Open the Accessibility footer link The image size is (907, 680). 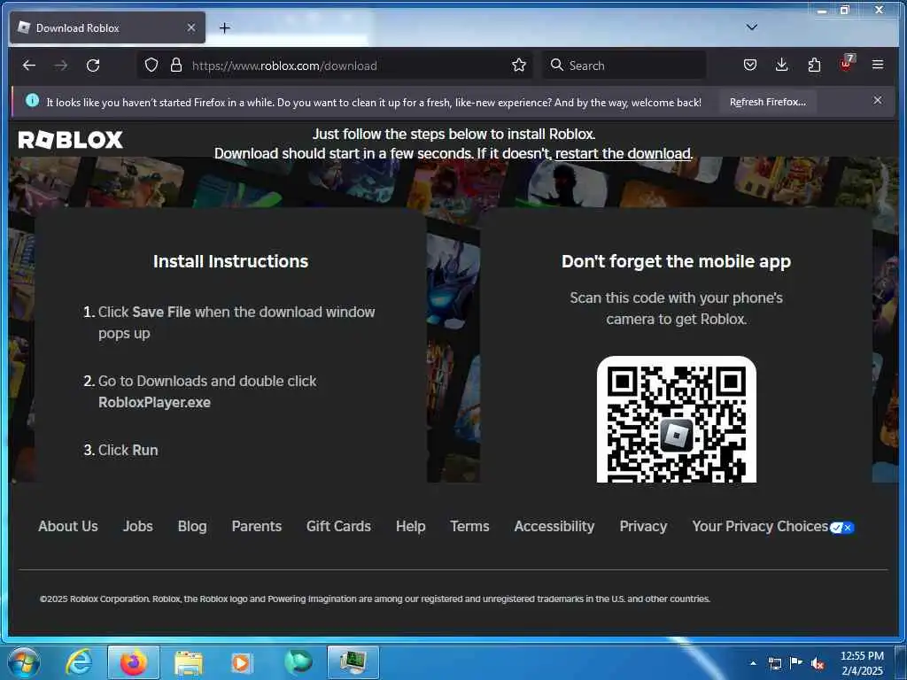(554, 526)
